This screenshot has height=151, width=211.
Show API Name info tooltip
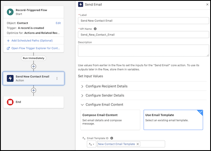(x=95, y=29)
